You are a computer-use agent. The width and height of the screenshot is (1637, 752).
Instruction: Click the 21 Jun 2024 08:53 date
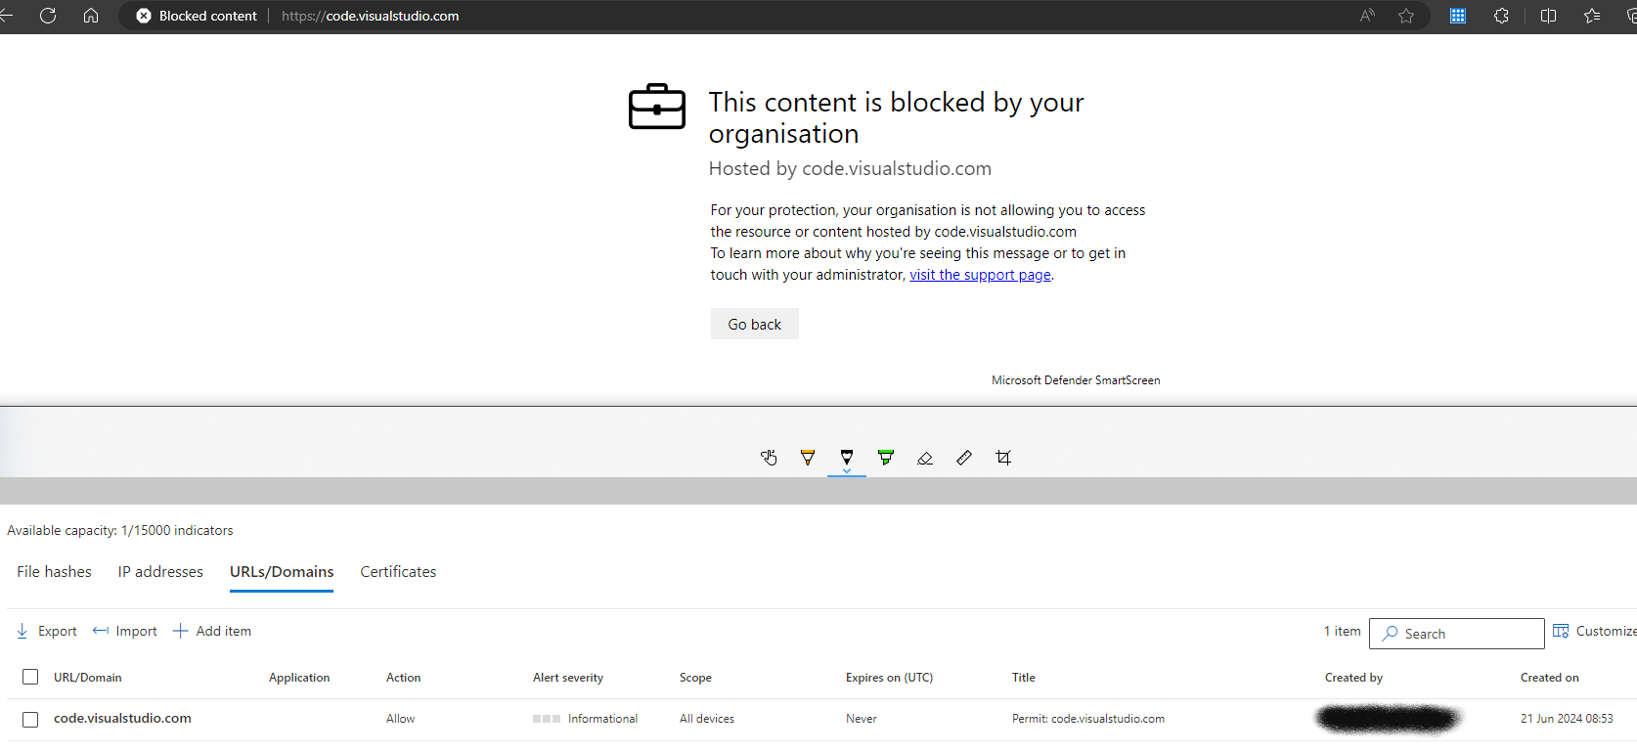(1567, 719)
